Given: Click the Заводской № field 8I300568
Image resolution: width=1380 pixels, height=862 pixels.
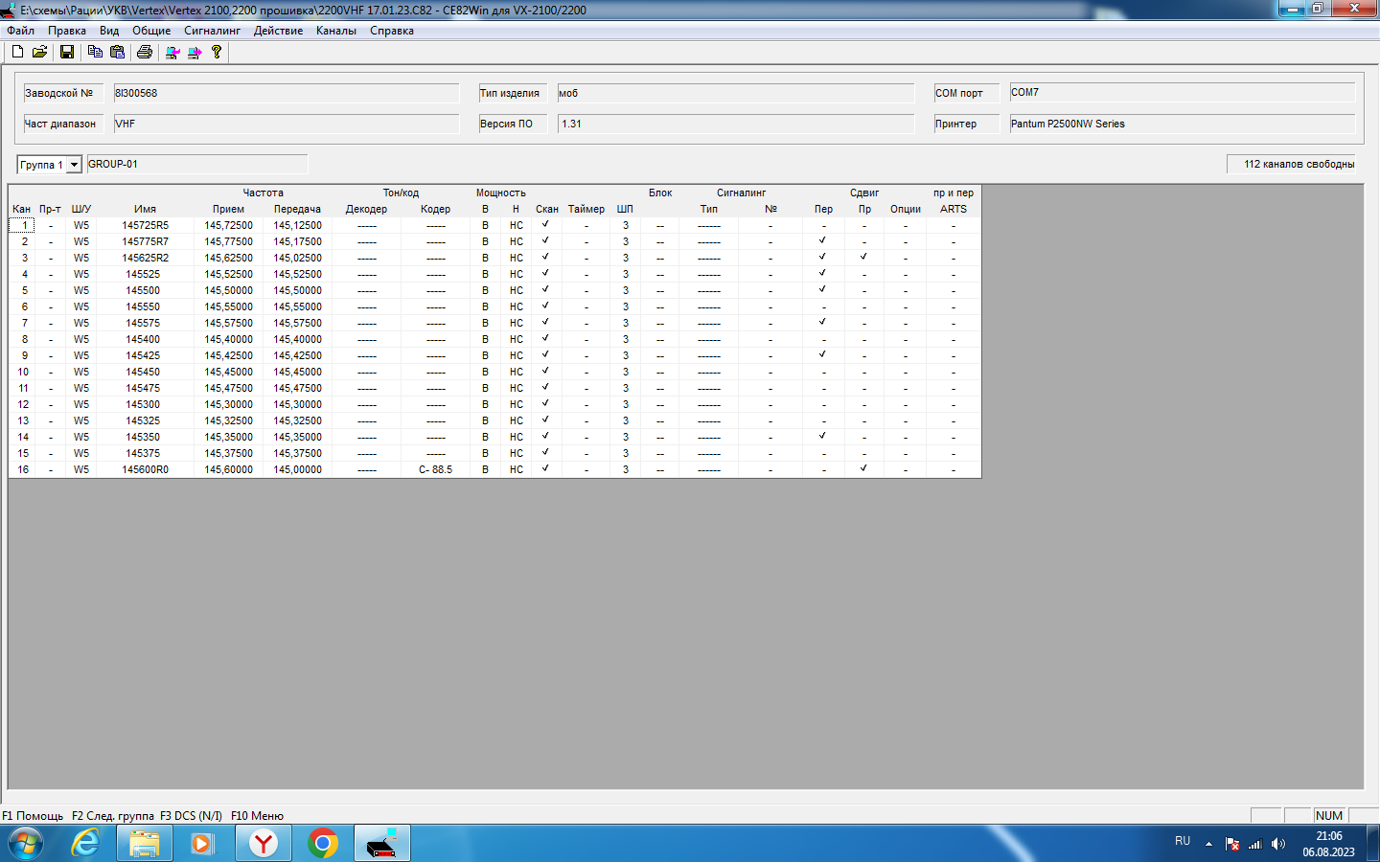Looking at the screenshot, I should click(286, 93).
